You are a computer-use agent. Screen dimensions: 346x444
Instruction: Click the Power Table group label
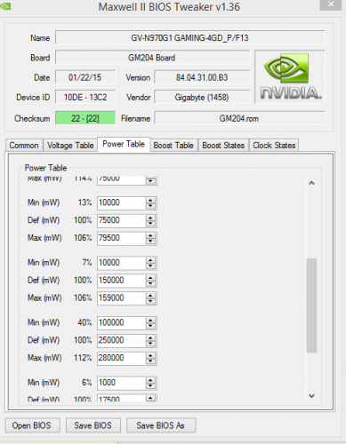45,168
